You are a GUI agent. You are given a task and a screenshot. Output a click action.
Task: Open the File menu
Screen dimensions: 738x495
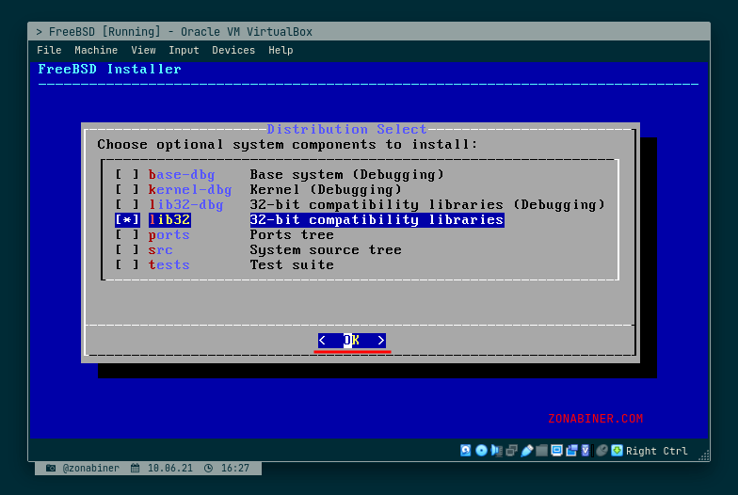[49, 50]
